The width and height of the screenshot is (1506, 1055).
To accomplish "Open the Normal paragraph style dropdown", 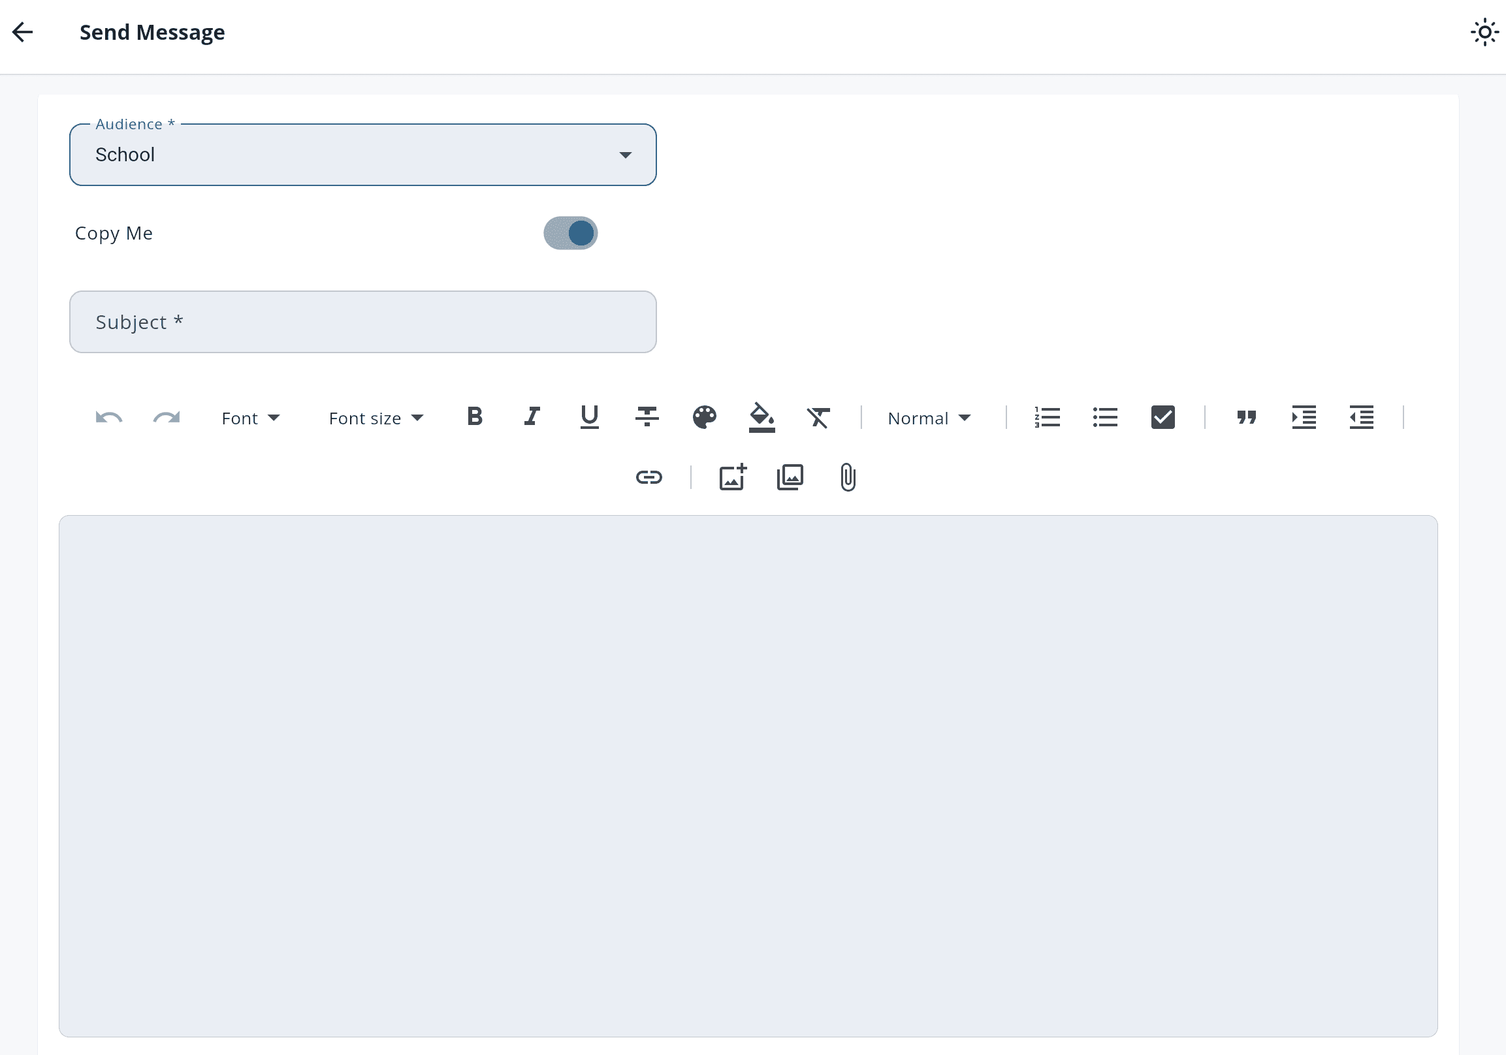I will (929, 418).
